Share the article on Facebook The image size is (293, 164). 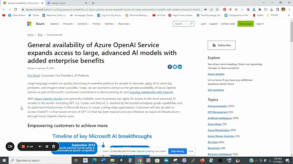pyautogui.click(x=170, y=67)
